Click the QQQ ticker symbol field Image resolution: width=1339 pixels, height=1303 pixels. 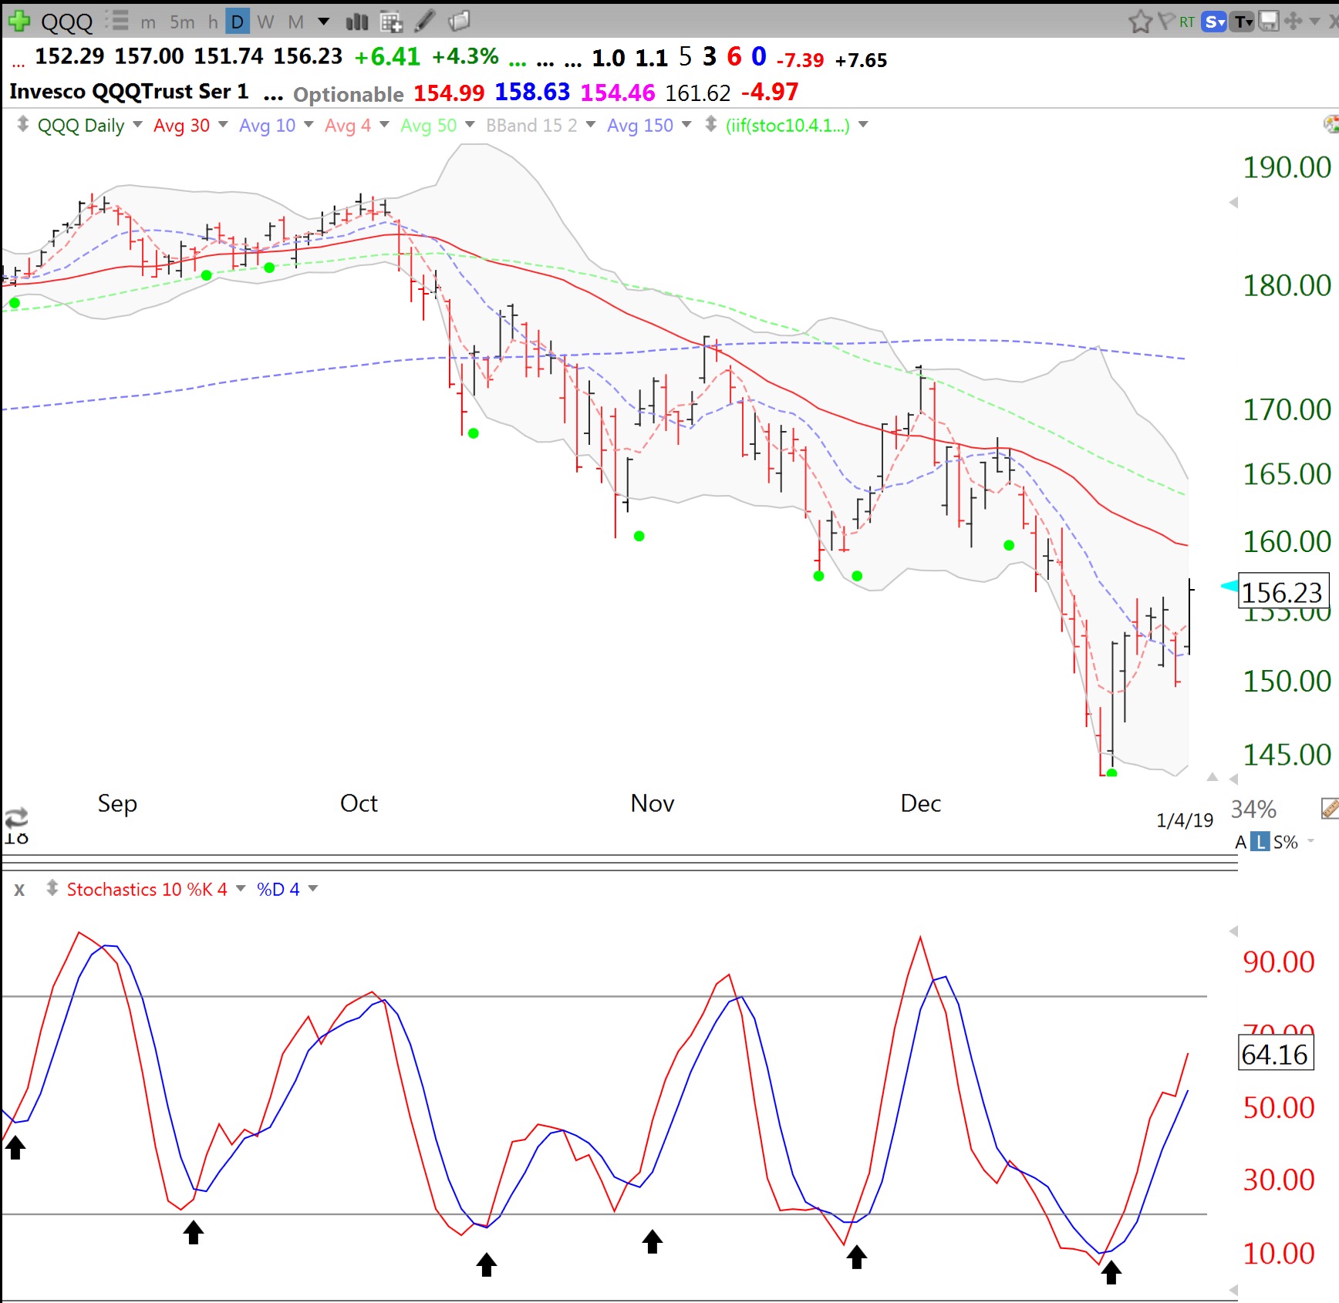pyautogui.click(x=66, y=22)
